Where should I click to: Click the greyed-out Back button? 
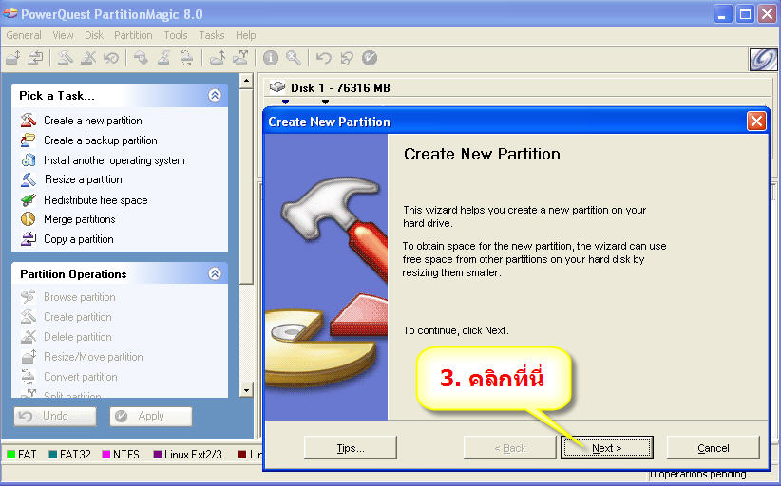(x=509, y=448)
